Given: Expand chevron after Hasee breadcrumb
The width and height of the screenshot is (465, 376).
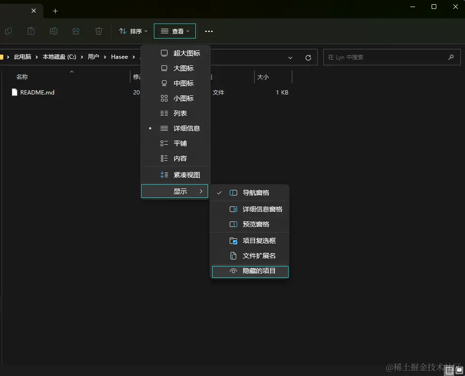Looking at the screenshot, I should coord(134,57).
